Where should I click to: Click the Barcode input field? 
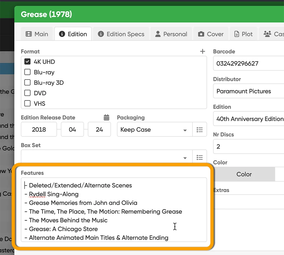pyautogui.click(x=248, y=64)
